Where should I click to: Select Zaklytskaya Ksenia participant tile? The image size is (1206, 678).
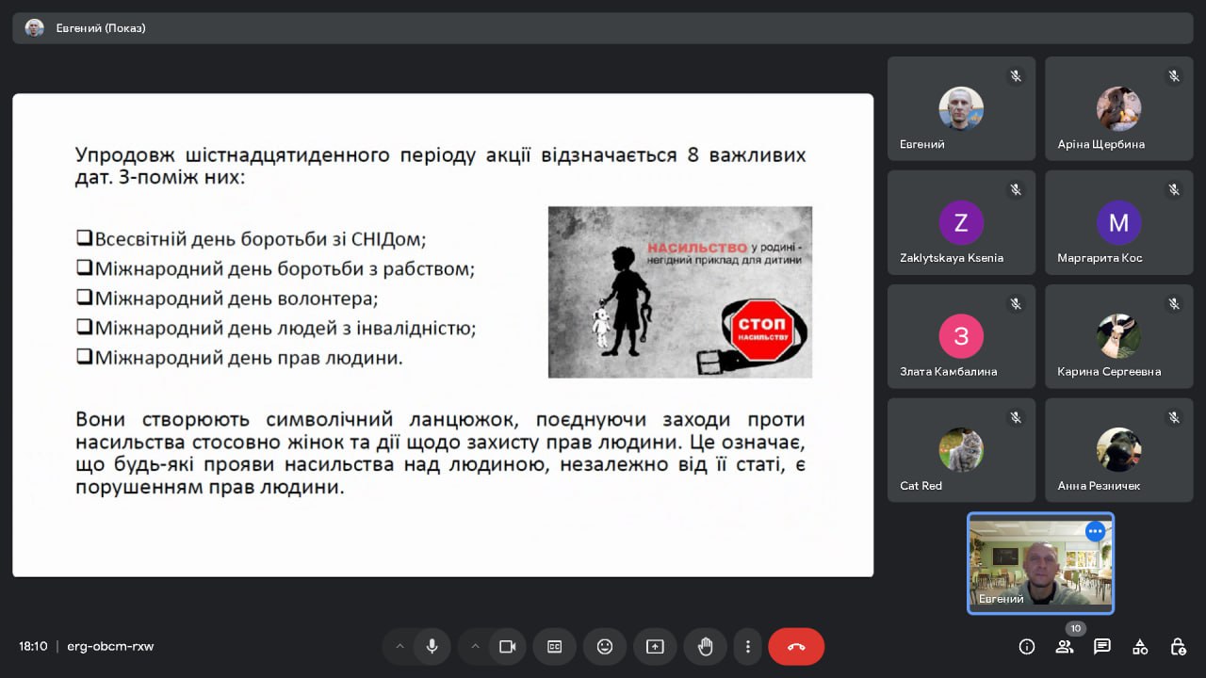pyautogui.click(x=961, y=222)
